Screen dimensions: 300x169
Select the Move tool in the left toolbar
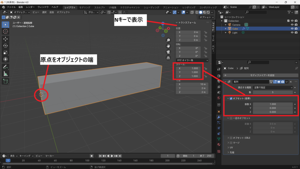pos(6,39)
